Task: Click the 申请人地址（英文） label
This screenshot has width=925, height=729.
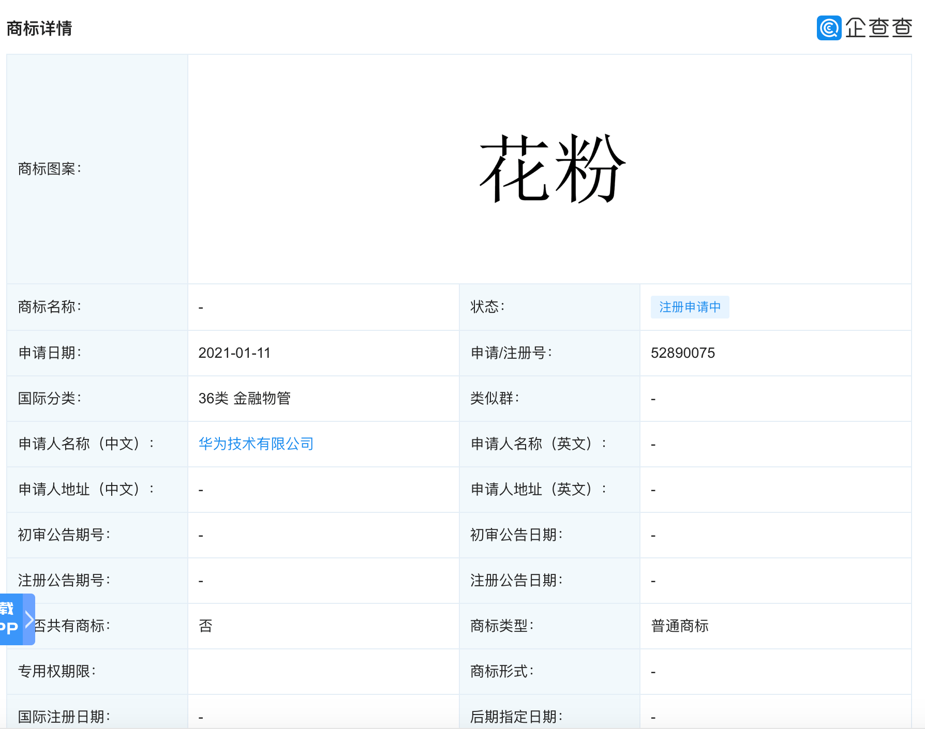Action: click(539, 489)
